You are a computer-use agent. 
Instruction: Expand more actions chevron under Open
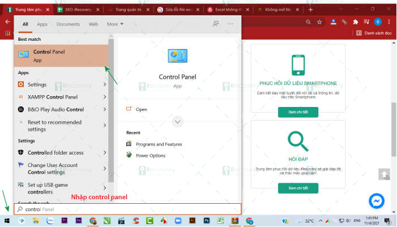pyautogui.click(x=177, y=122)
